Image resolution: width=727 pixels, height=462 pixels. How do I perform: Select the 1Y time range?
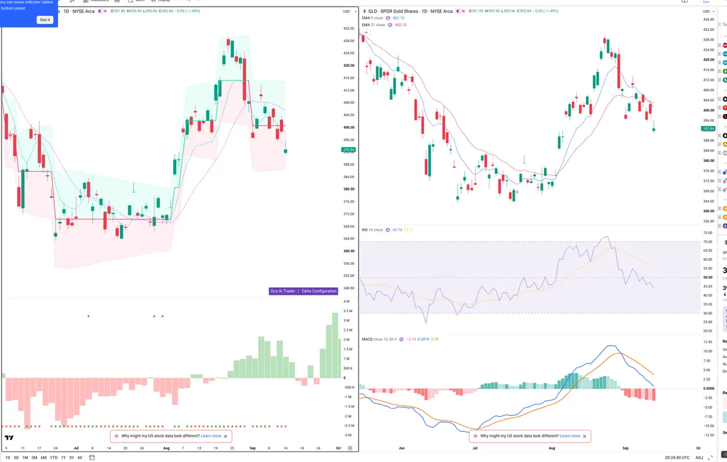(x=64, y=457)
